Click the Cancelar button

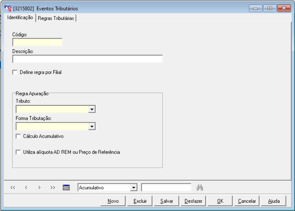coord(247,201)
